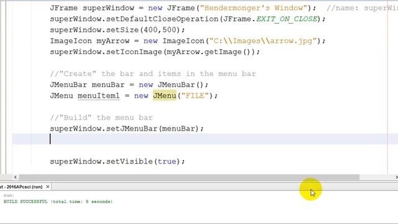Click the highlighted JMenu constructor word
Screen dimensions: 398x224
click(164, 96)
